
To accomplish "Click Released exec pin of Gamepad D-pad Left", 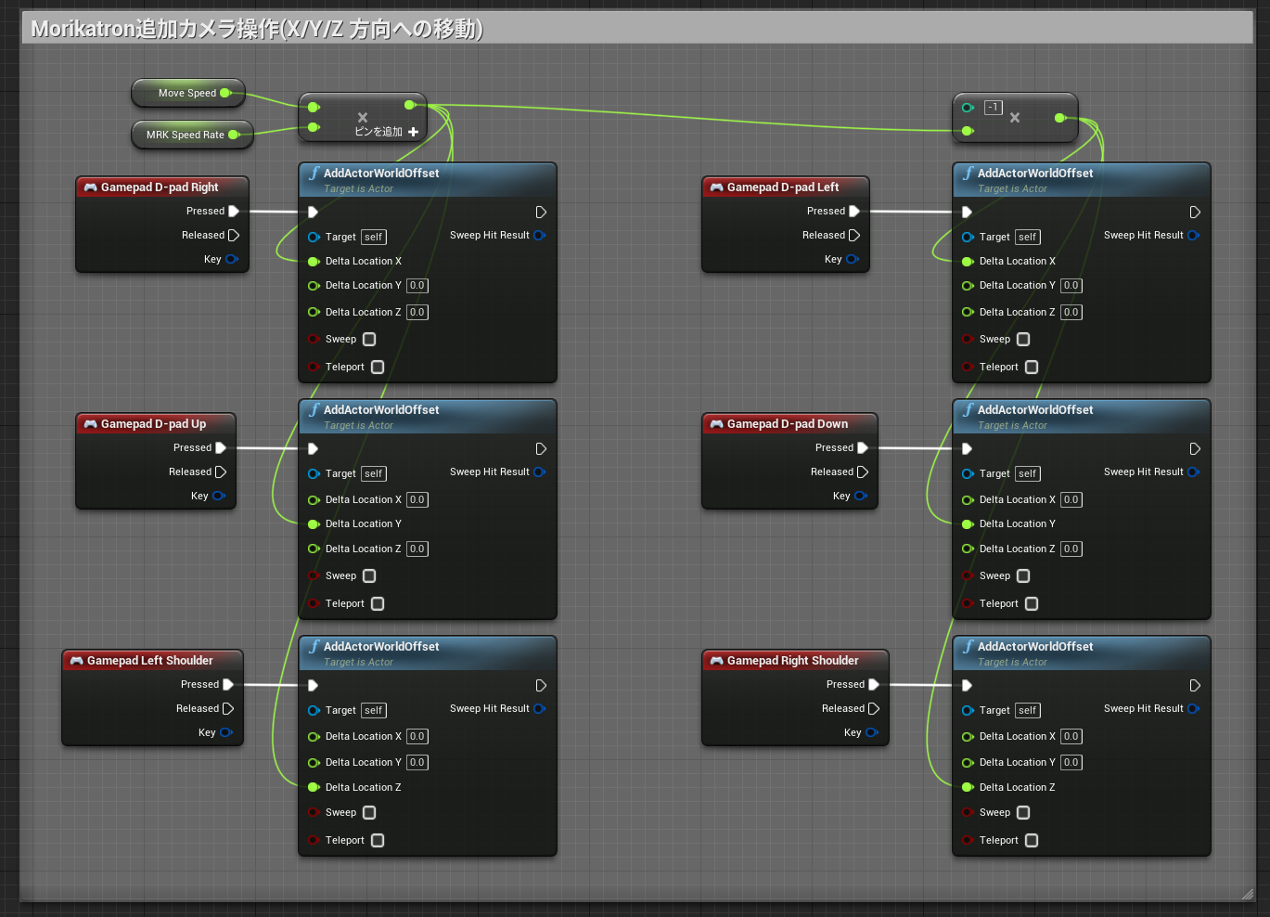I will [x=854, y=235].
